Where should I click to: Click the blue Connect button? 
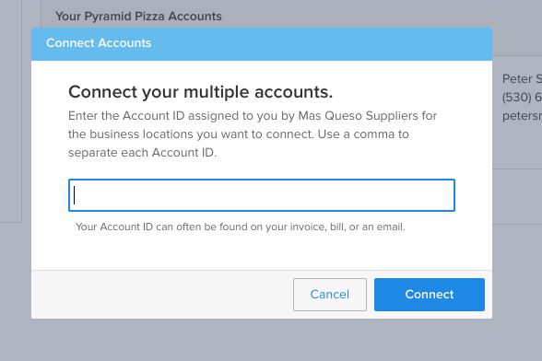pos(430,295)
